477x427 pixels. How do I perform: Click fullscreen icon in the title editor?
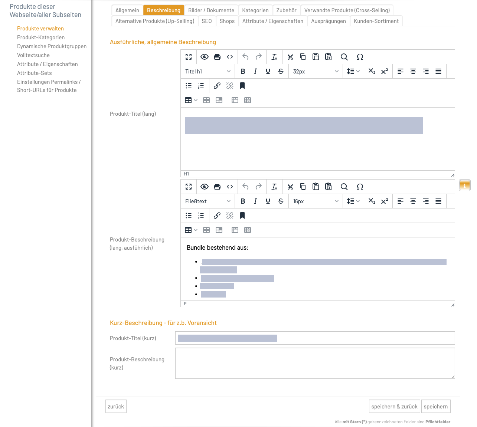point(189,57)
